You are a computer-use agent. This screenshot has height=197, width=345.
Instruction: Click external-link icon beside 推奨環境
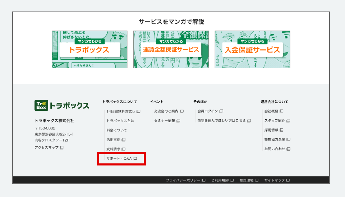pos(257,180)
